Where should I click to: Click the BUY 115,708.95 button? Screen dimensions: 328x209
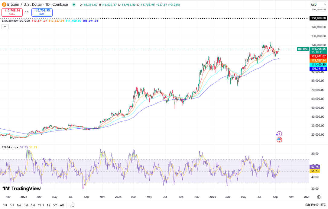(42, 12)
